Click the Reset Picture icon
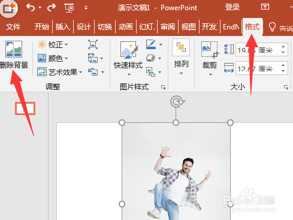This screenshot has width=293, height=220. tap(93, 72)
